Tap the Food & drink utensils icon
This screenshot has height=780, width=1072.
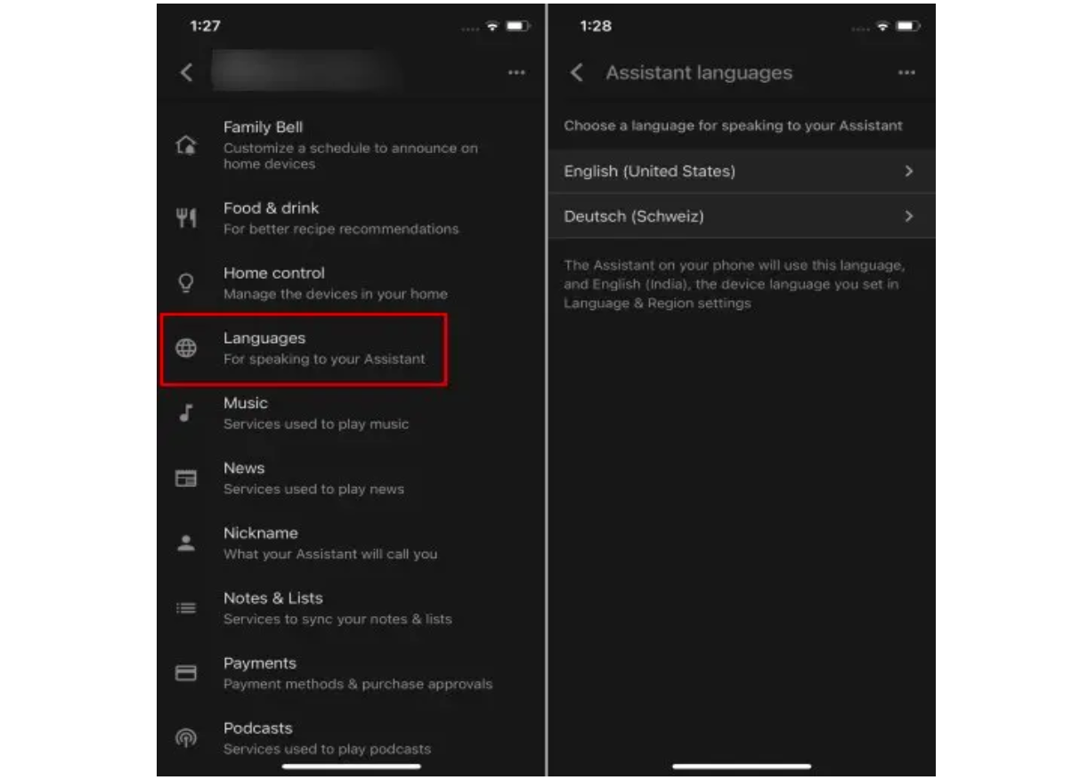[186, 218]
